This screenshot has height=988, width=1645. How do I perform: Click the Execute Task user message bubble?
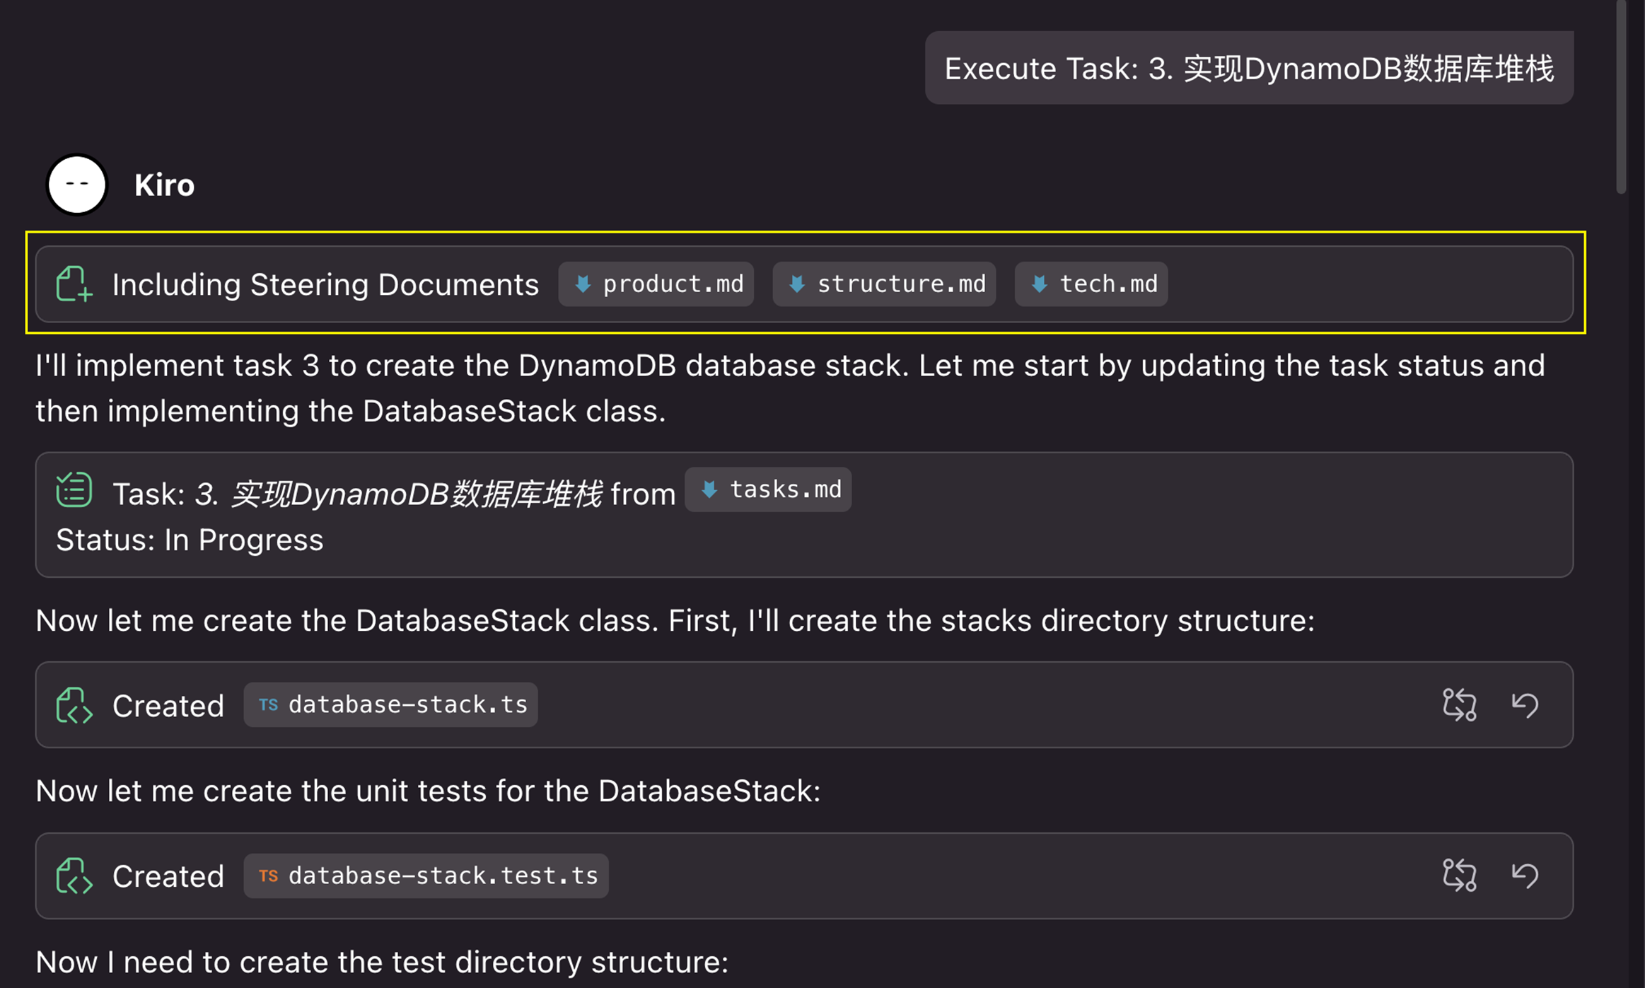[1248, 69]
